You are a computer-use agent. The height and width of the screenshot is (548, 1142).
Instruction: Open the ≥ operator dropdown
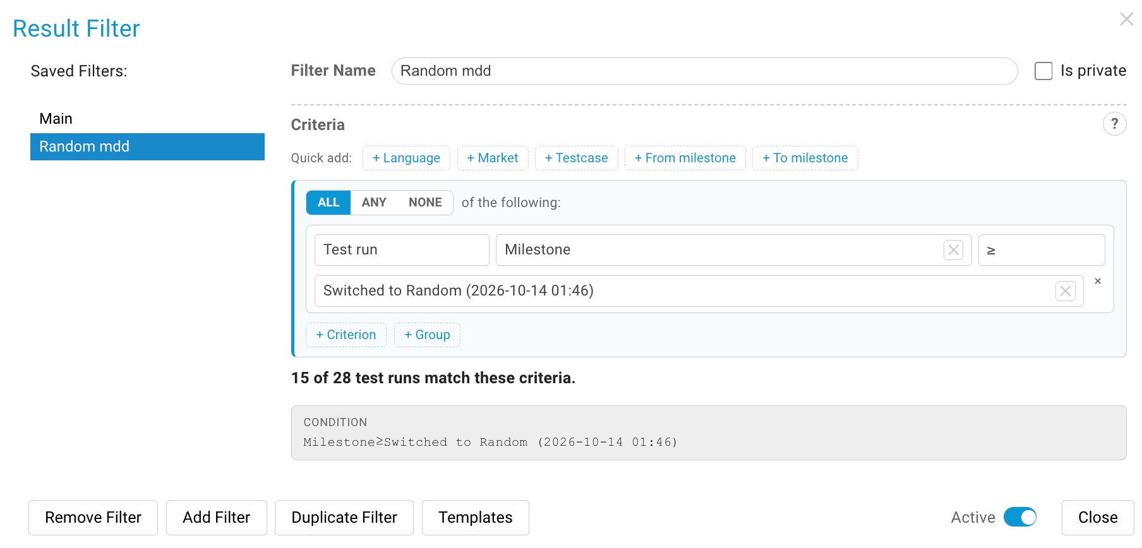click(1042, 250)
